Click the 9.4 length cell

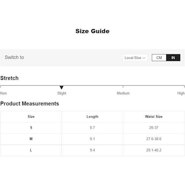(x=92, y=150)
